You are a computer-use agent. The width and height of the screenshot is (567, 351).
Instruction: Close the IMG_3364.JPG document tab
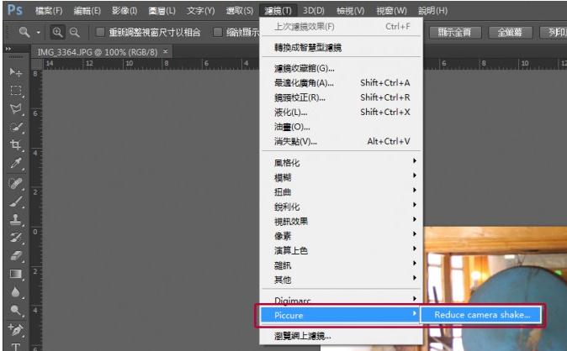click(165, 51)
